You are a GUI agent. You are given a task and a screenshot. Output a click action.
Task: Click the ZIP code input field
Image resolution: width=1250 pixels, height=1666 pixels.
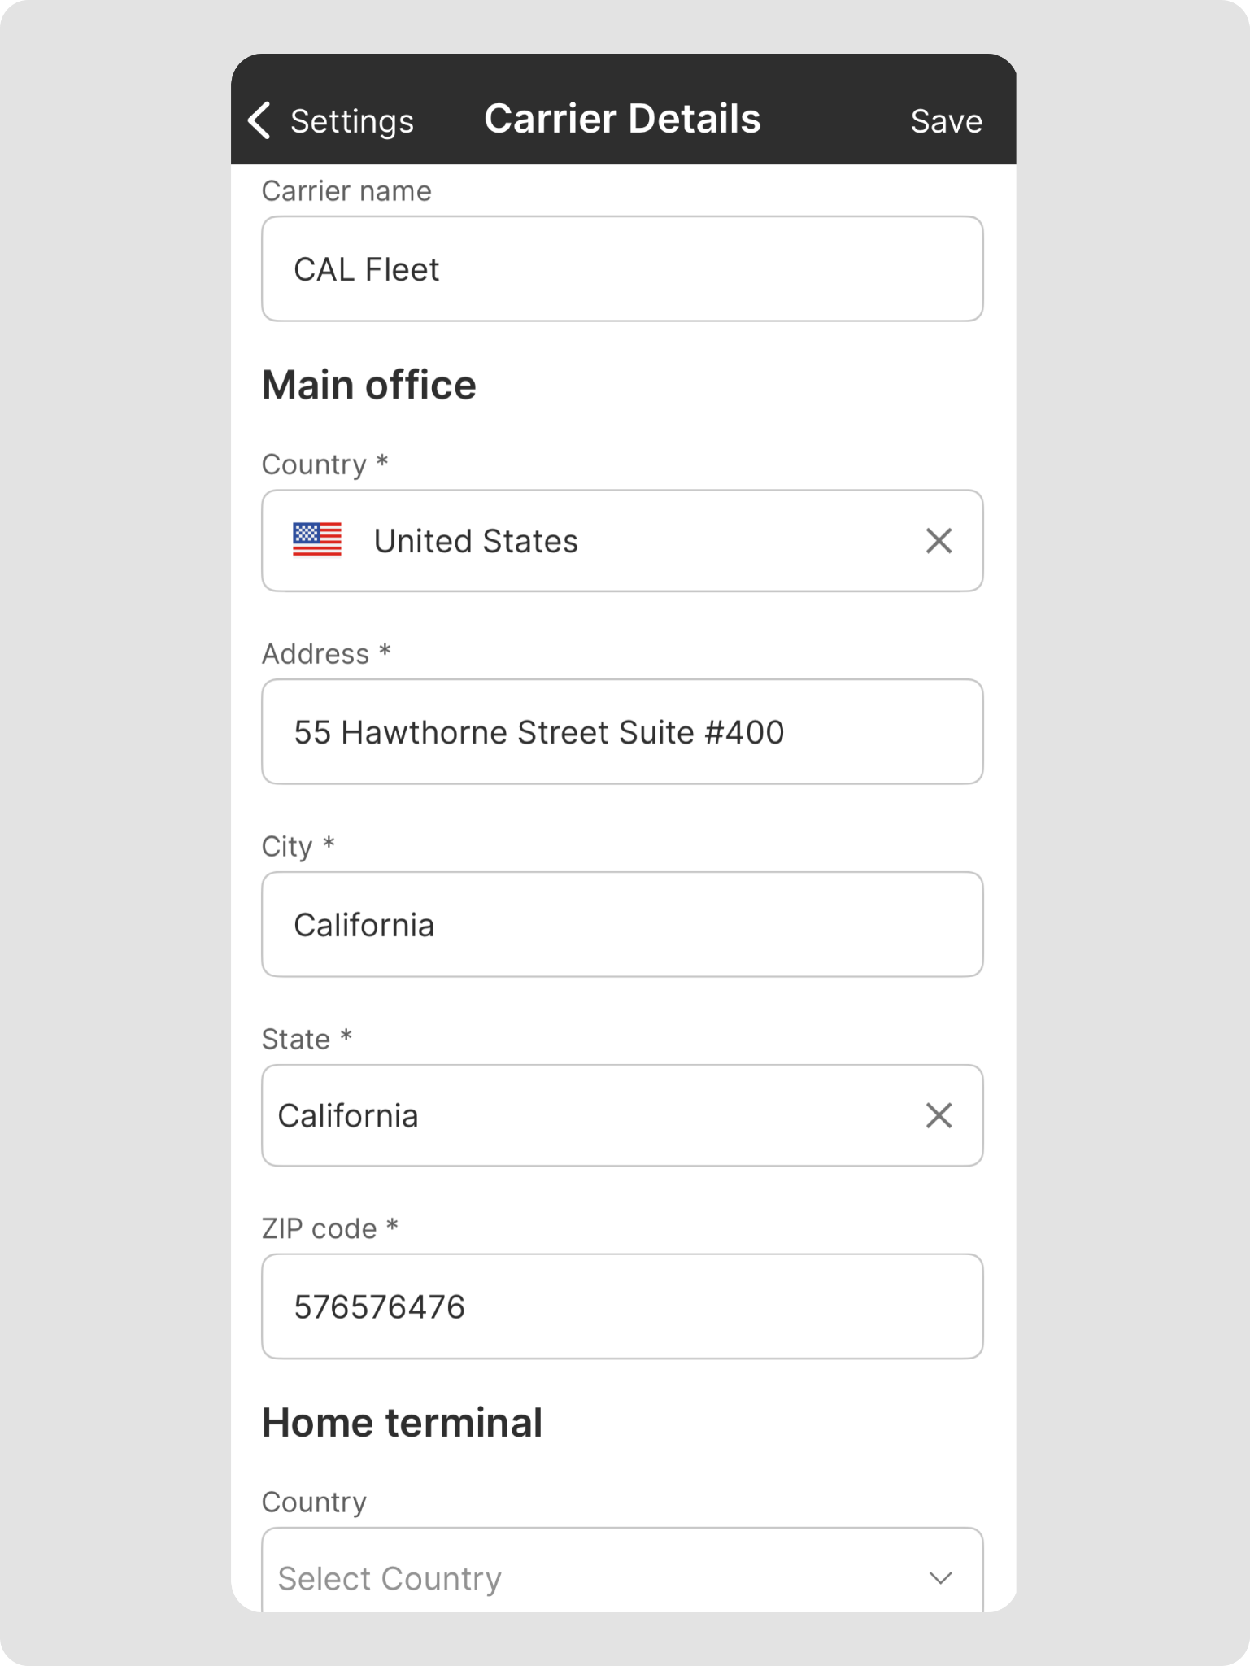pos(622,1306)
